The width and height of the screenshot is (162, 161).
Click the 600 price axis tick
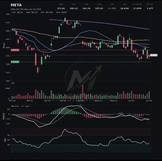tap(8, 48)
